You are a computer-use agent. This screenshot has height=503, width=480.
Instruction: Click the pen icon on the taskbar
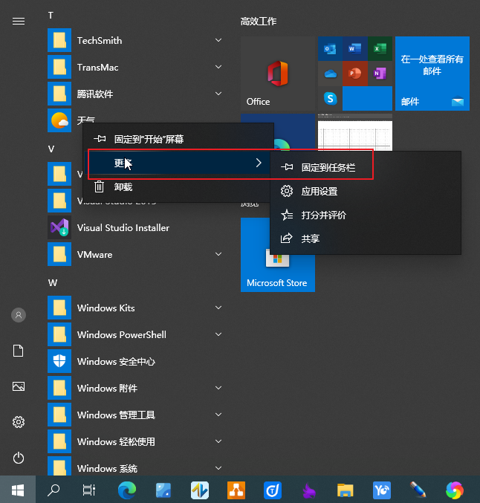point(418,490)
